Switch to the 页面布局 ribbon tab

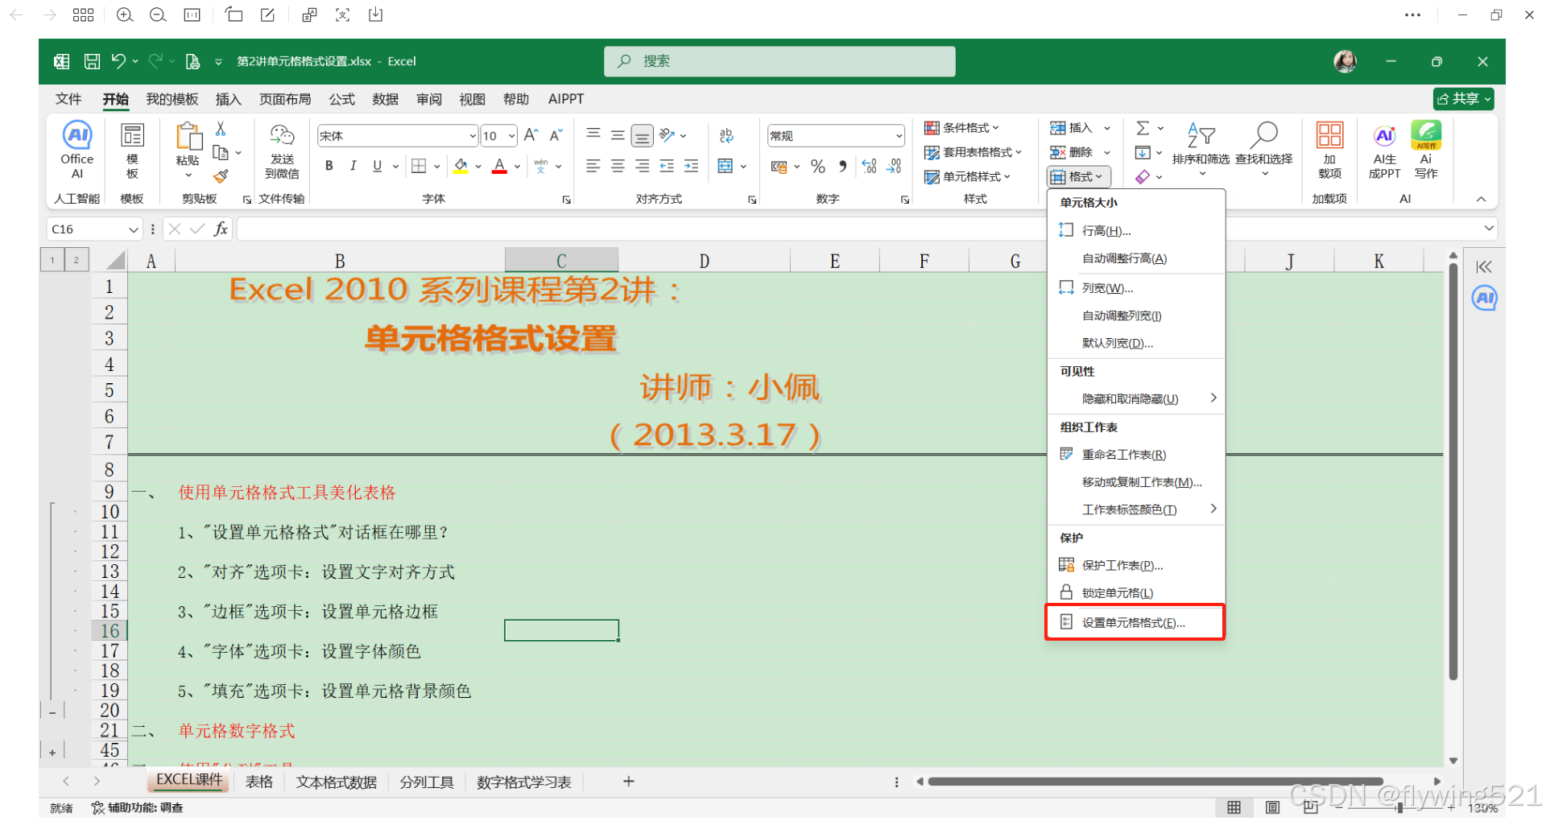pos(285,99)
